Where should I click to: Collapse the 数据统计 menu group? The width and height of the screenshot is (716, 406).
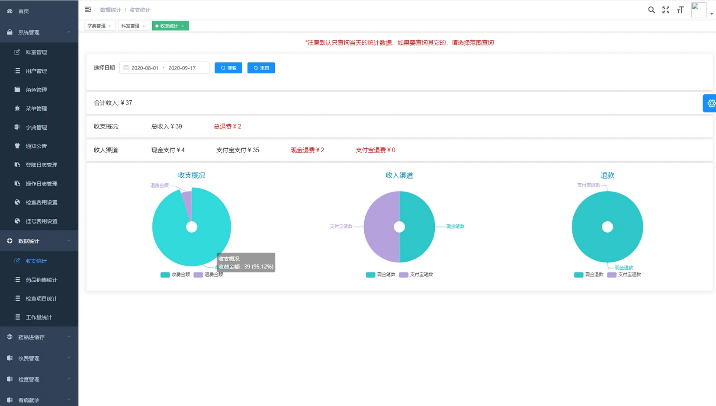(x=39, y=241)
